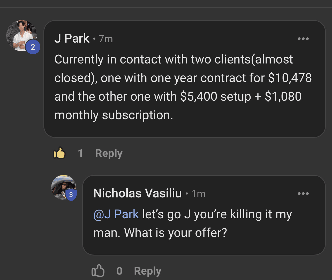Click the level 2 badge on J Park's avatar
The height and width of the screenshot is (280, 332).
[x=33, y=47]
